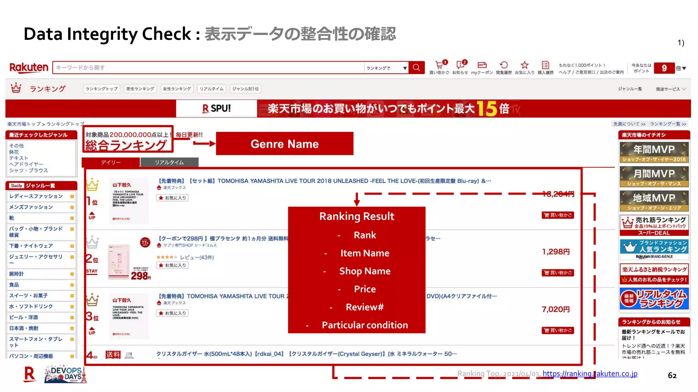Image resolution: width=698 pixels, height=392 pixels.
Task: Click the ビール・洋酒 arrow icon
Action: click(x=72, y=317)
